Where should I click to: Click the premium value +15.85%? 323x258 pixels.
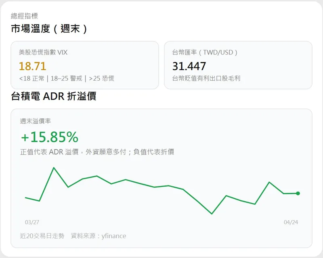coord(50,137)
